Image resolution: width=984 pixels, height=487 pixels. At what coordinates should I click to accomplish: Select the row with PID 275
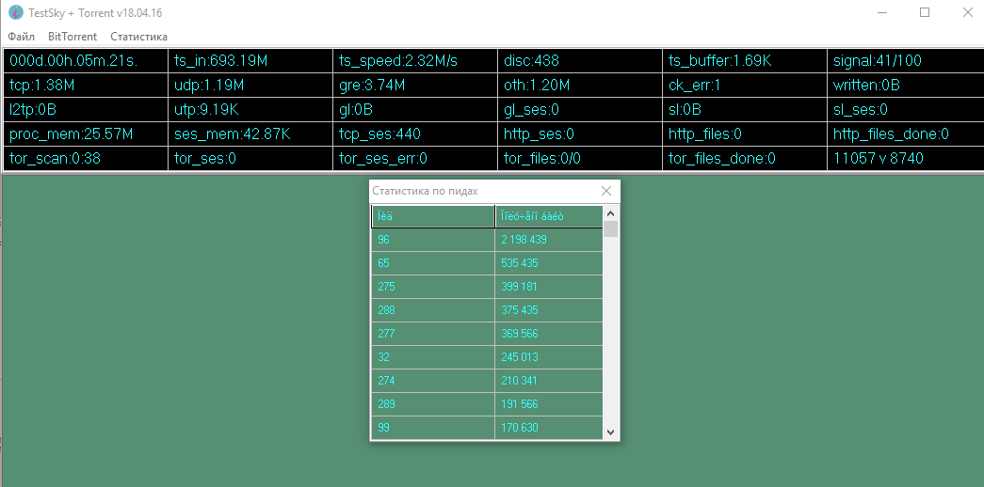[x=432, y=287]
